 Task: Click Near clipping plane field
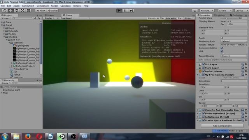tap(237, 21)
